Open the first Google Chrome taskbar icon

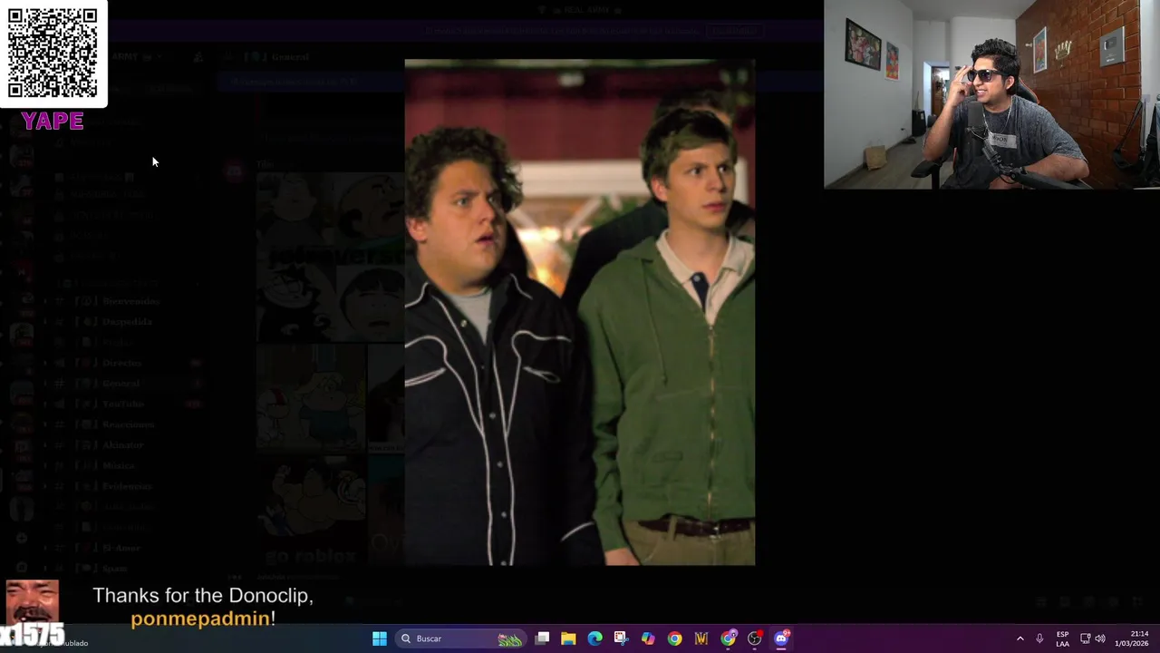pyautogui.click(x=674, y=638)
